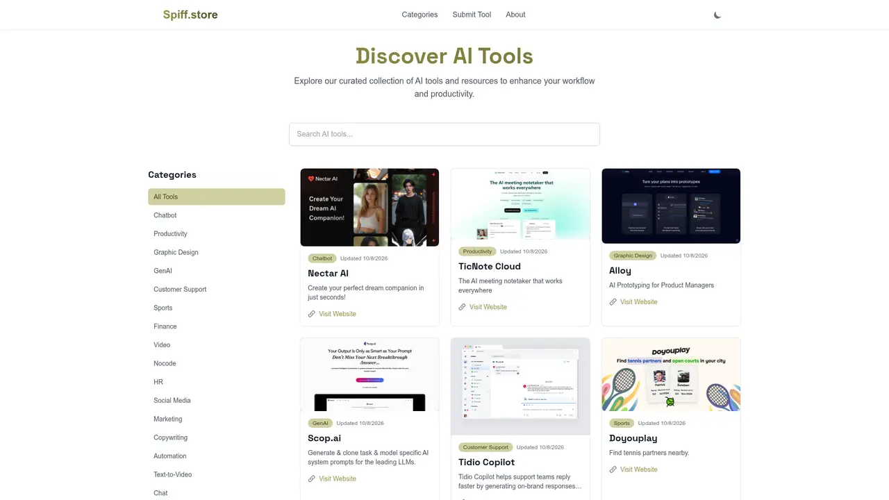889x500 pixels.
Task: Select the GenAI sidebar category
Action: pos(217,271)
